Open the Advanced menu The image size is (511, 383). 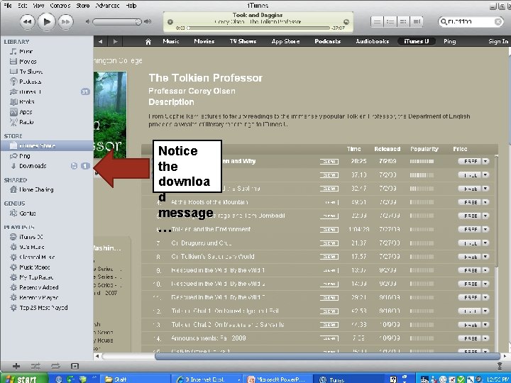tap(107, 6)
